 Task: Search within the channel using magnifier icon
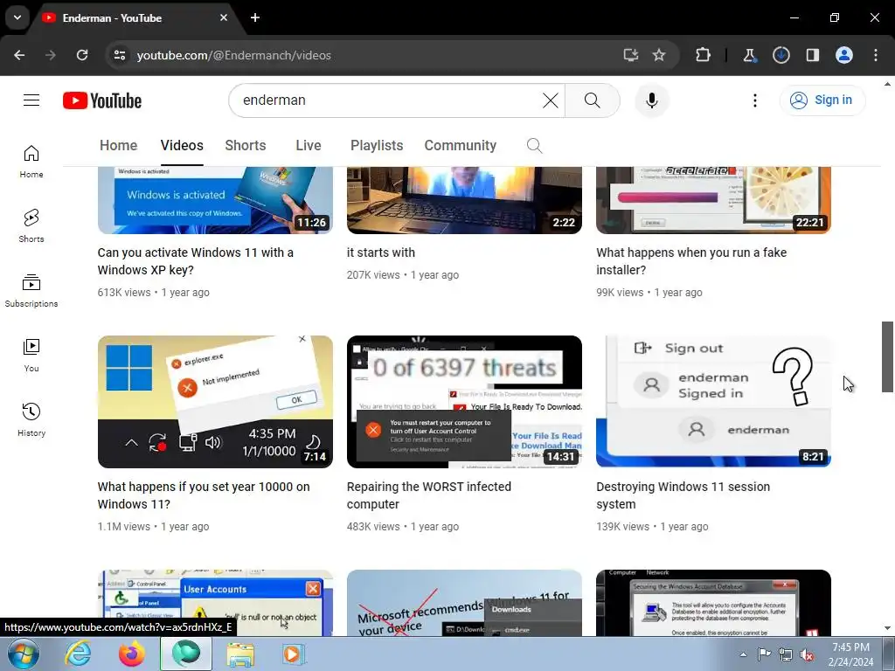click(534, 146)
